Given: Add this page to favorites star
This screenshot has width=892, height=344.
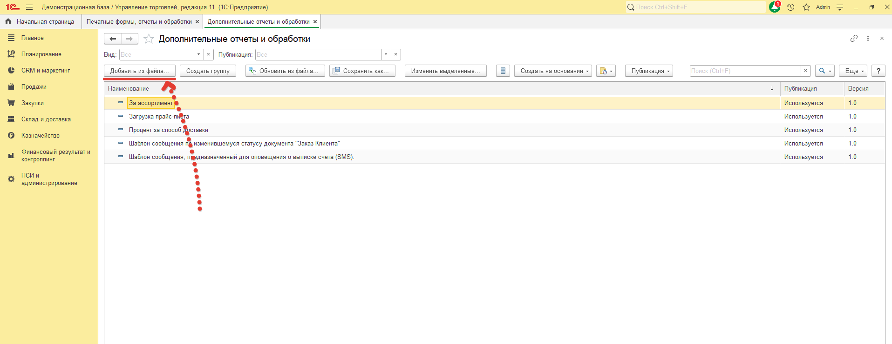Looking at the screenshot, I should [x=149, y=39].
